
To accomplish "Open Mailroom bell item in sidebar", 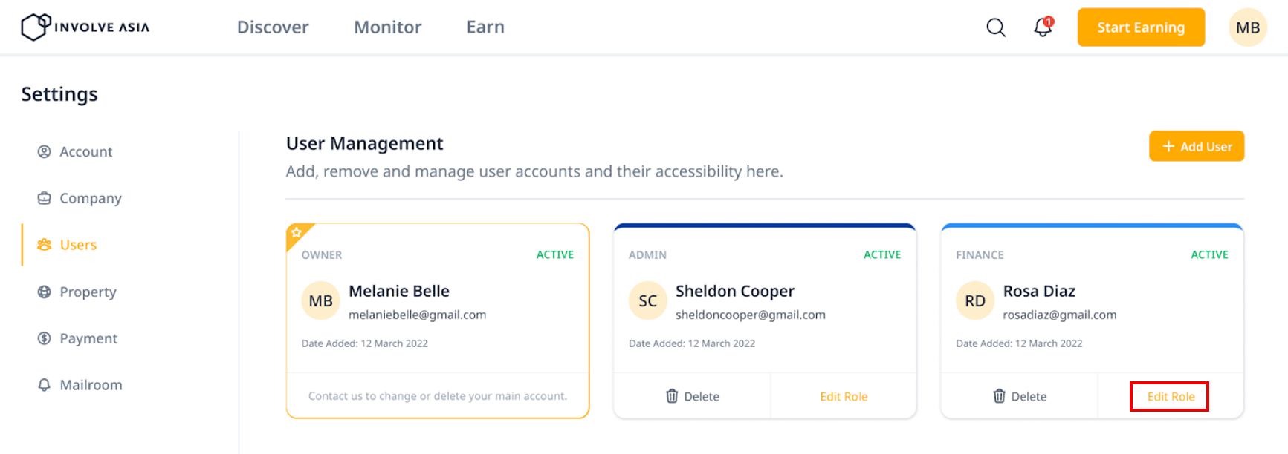I will (80, 385).
